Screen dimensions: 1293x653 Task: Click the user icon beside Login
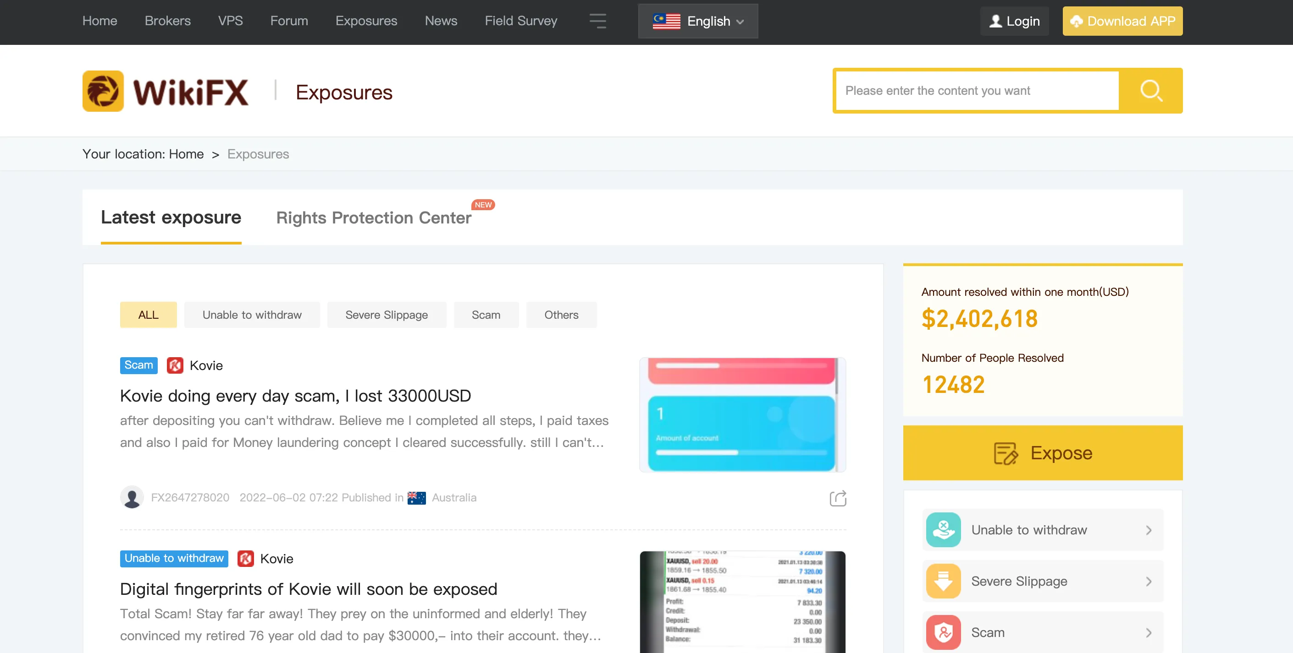tap(995, 21)
